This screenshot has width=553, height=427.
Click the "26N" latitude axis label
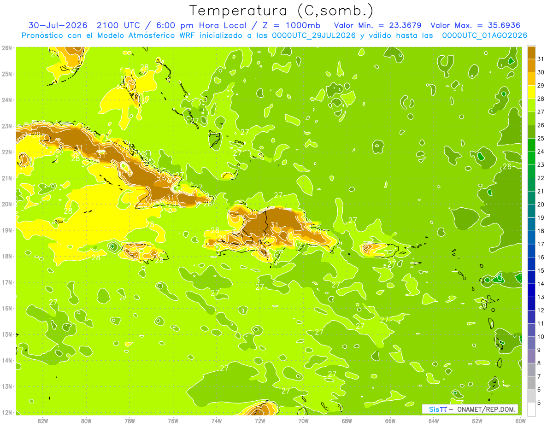[7, 48]
